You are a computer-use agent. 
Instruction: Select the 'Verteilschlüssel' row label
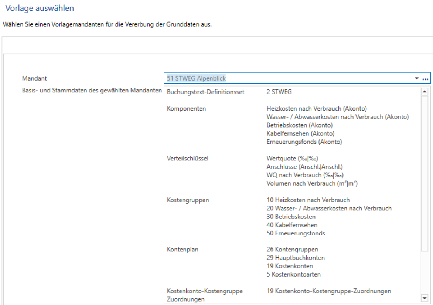[x=188, y=158]
